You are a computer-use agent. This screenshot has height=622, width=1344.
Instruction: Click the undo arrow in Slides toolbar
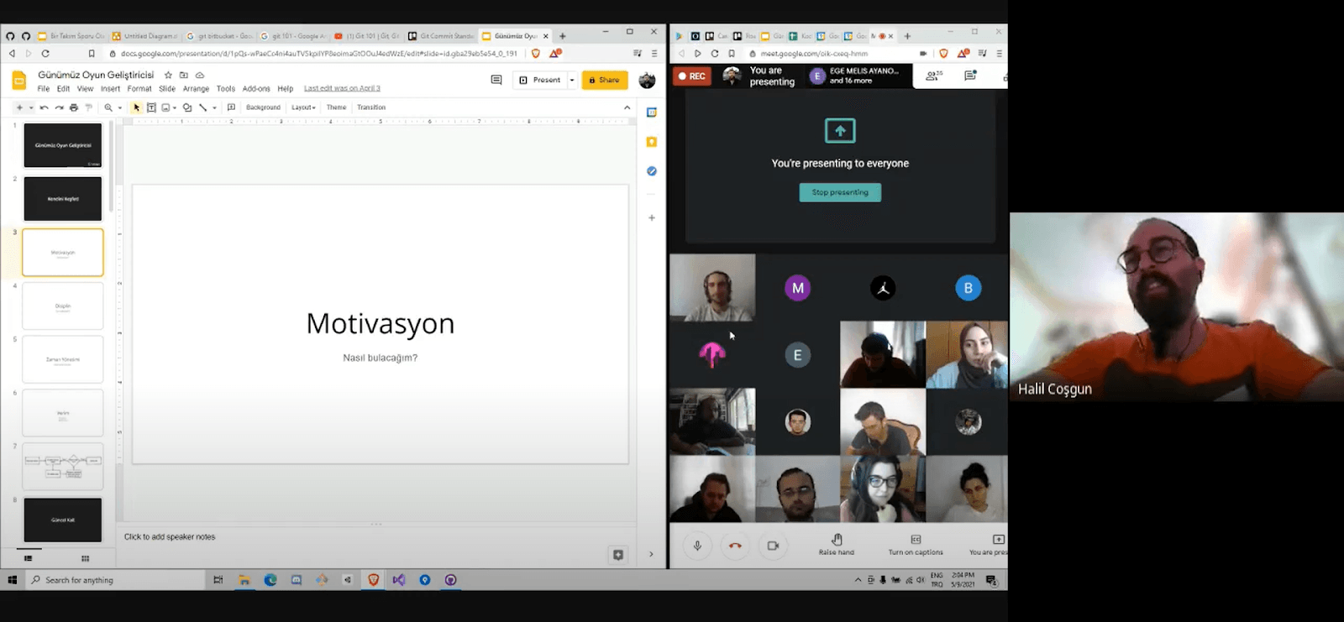(44, 107)
